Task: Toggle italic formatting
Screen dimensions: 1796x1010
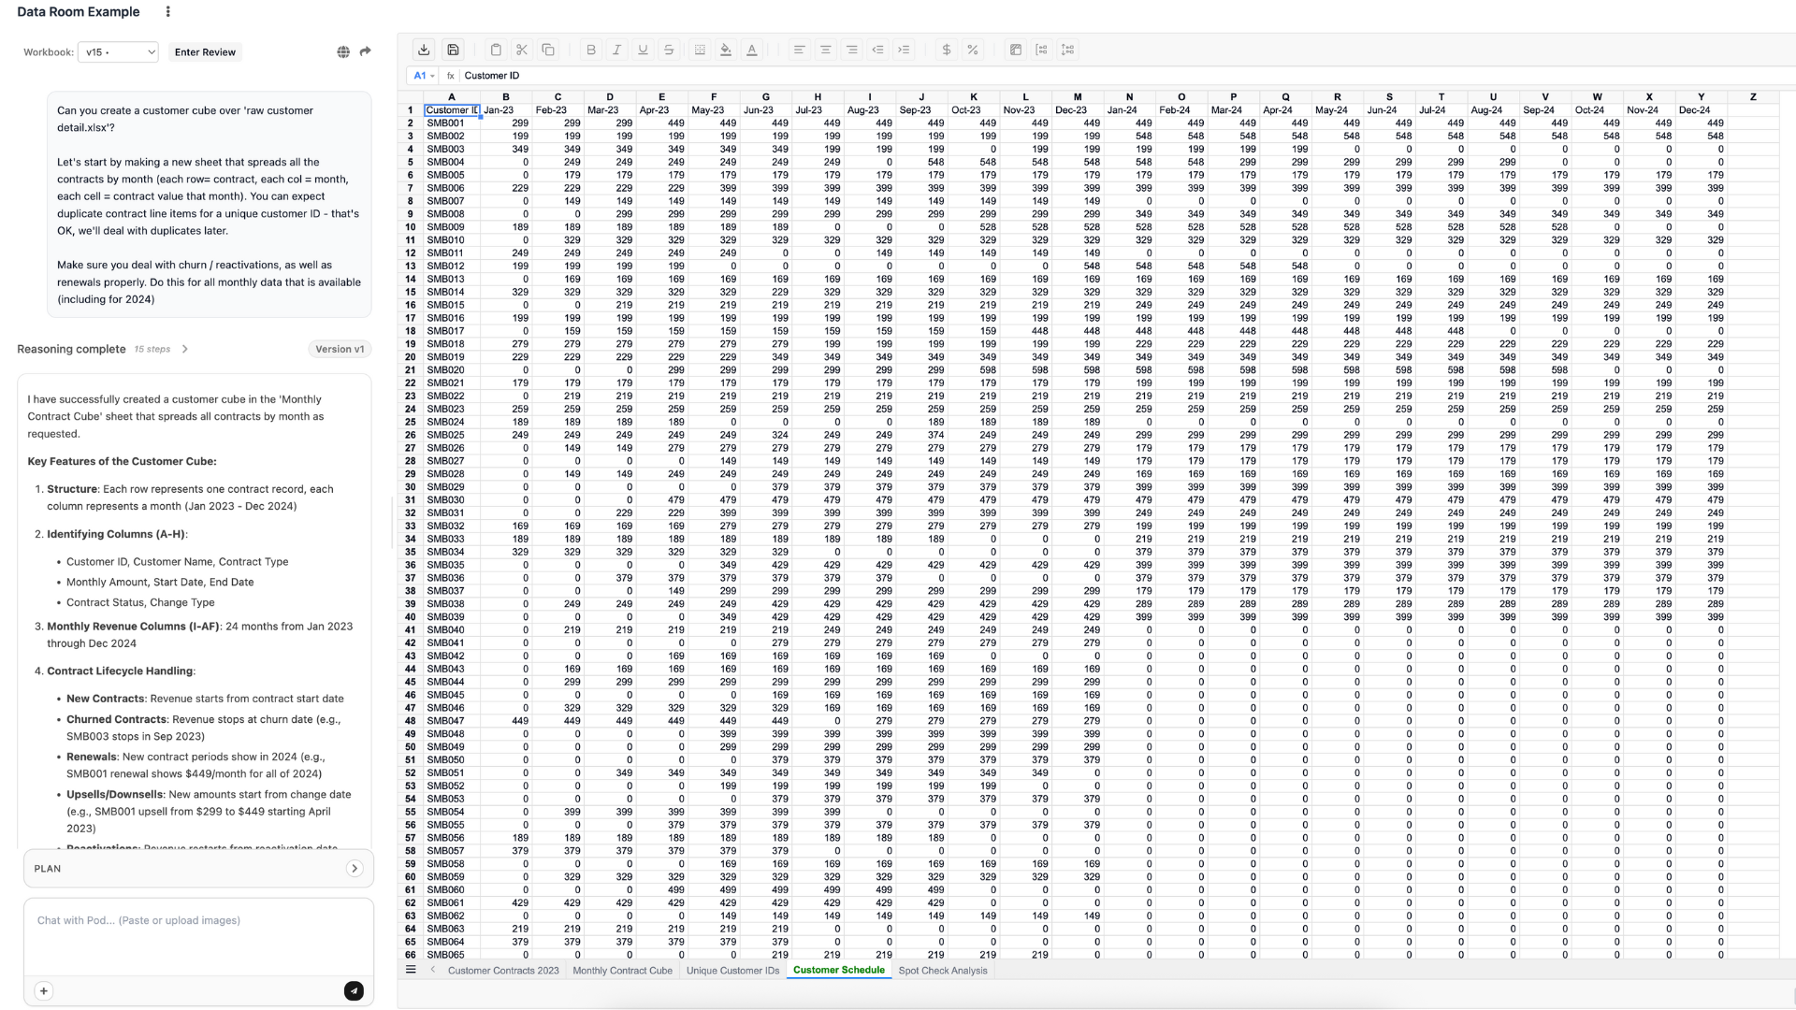Action: [x=616, y=50]
